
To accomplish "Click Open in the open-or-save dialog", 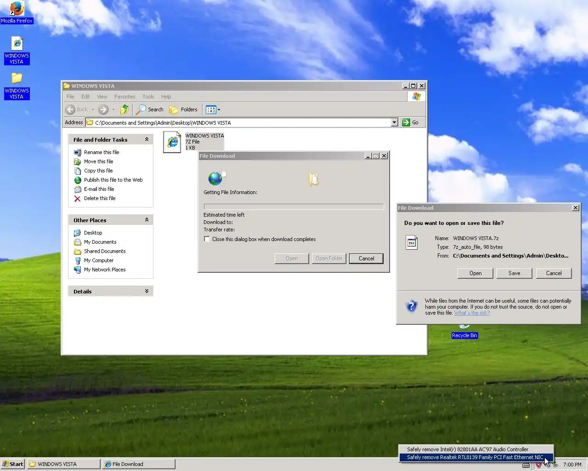I will [475, 273].
